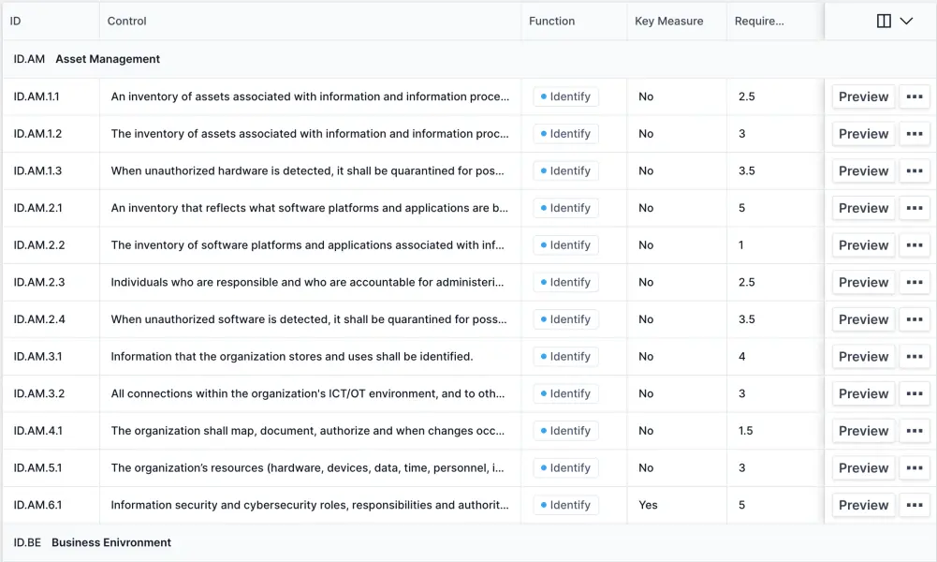Open the ID.AM.6.1 control description text
The height and width of the screenshot is (562, 937).
tap(310, 505)
